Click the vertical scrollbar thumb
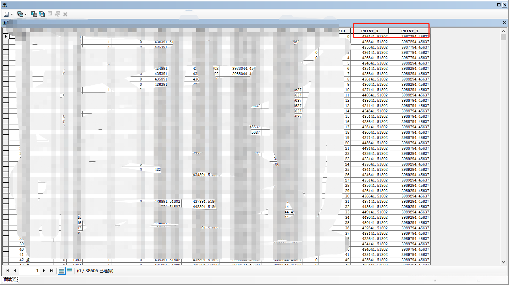Image resolution: width=509 pixels, height=285 pixels. (x=503, y=37)
